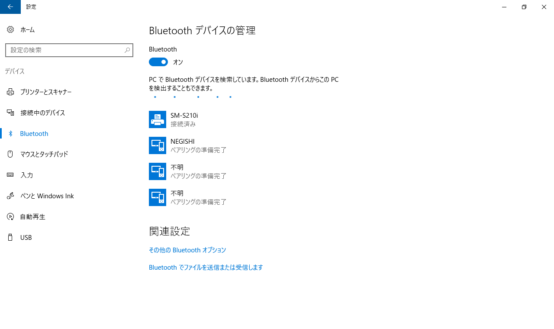Click Bluetooth でファイルを送信または受信します link

(206, 268)
